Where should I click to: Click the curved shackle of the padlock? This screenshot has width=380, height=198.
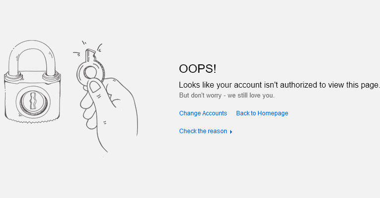click(32, 57)
